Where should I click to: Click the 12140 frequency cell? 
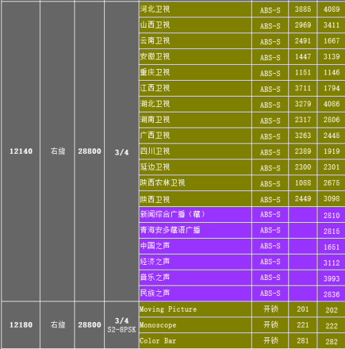click(x=21, y=151)
